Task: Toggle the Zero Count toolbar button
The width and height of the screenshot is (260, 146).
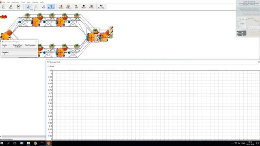Action: click(x=51, y=6)
